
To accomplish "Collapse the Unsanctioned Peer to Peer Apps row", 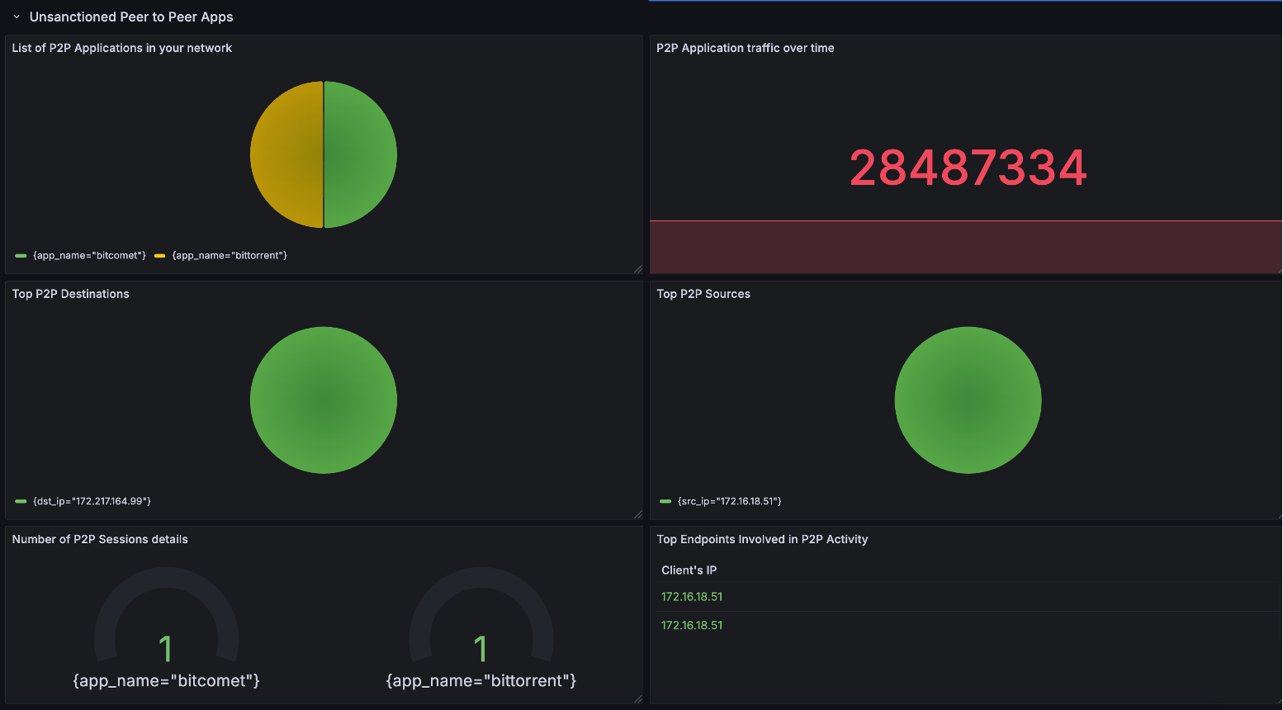I will tap(16, 17).
